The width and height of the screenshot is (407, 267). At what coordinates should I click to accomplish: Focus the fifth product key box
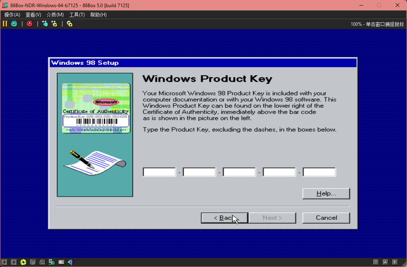point(319,172)
